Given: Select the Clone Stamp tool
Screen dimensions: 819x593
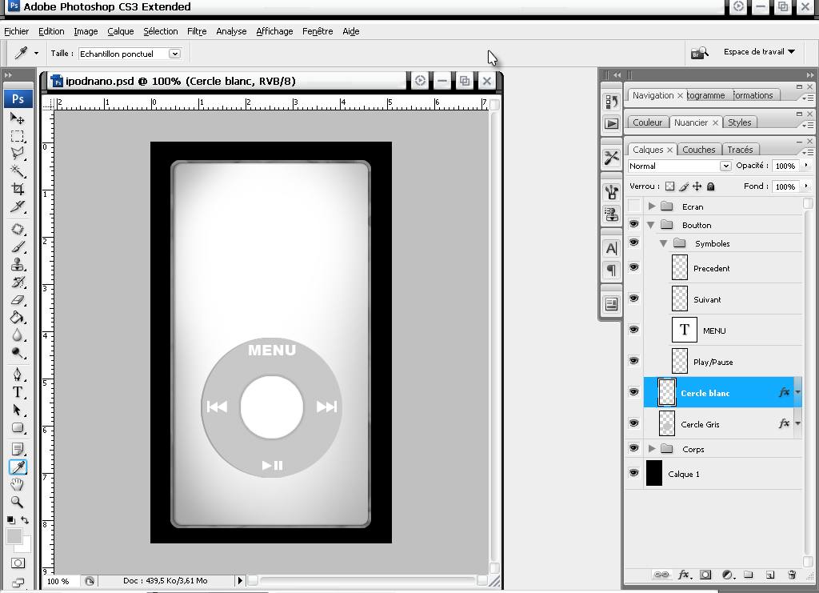Looking at the screenshot, I should point(18,264).
